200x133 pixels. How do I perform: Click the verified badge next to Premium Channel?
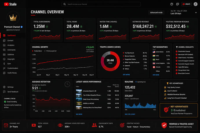21,27
